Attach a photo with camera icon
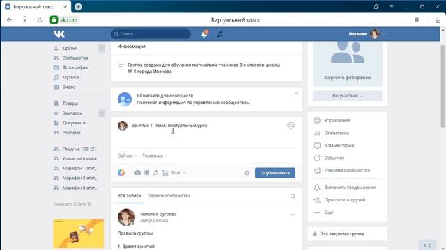This screenshot has height=250, width=446. pos(138,173)
